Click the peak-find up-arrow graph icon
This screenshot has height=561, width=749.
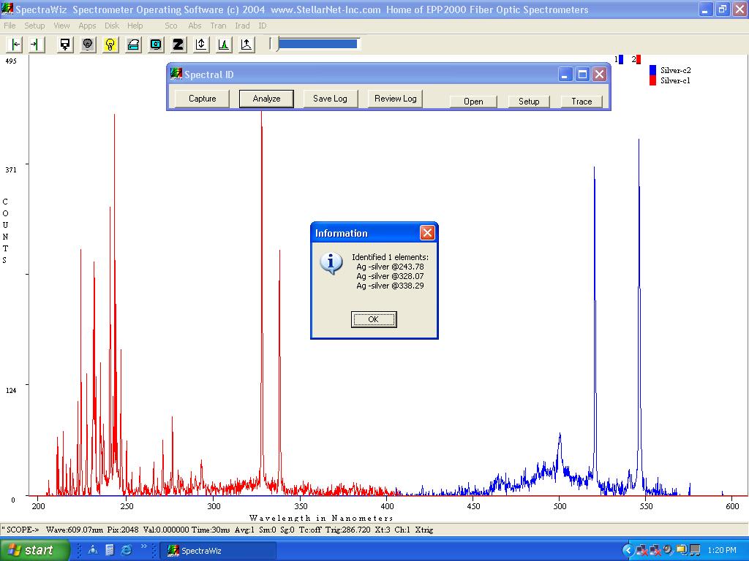click(x=246, y=45)
